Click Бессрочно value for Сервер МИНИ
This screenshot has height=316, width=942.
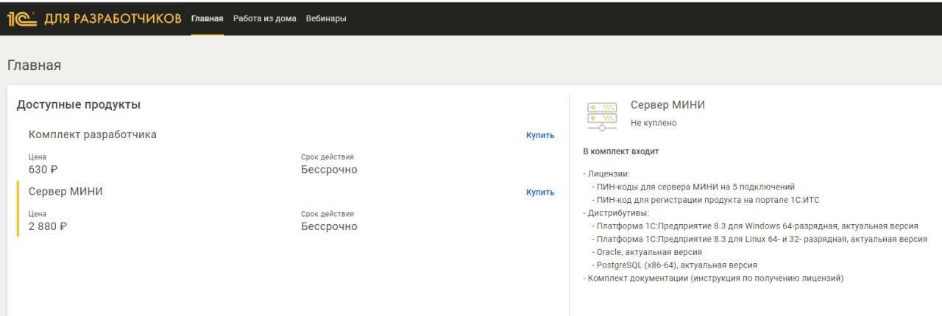point(329,226)
